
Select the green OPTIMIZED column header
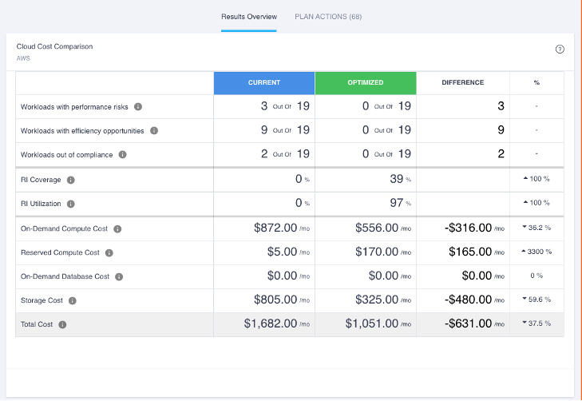(366, 82)
